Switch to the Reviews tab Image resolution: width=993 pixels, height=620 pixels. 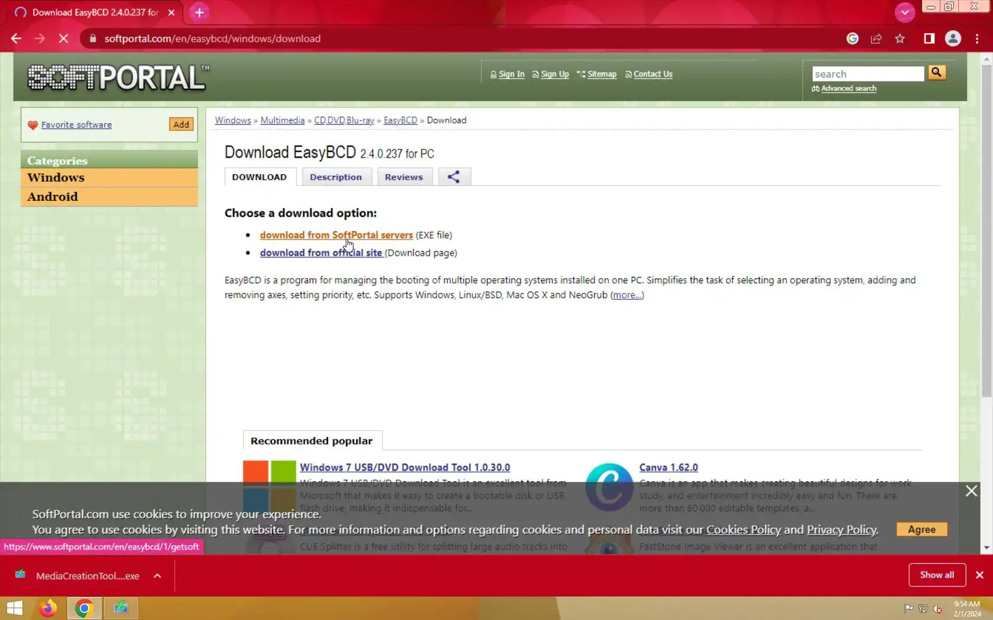point(404,177)
